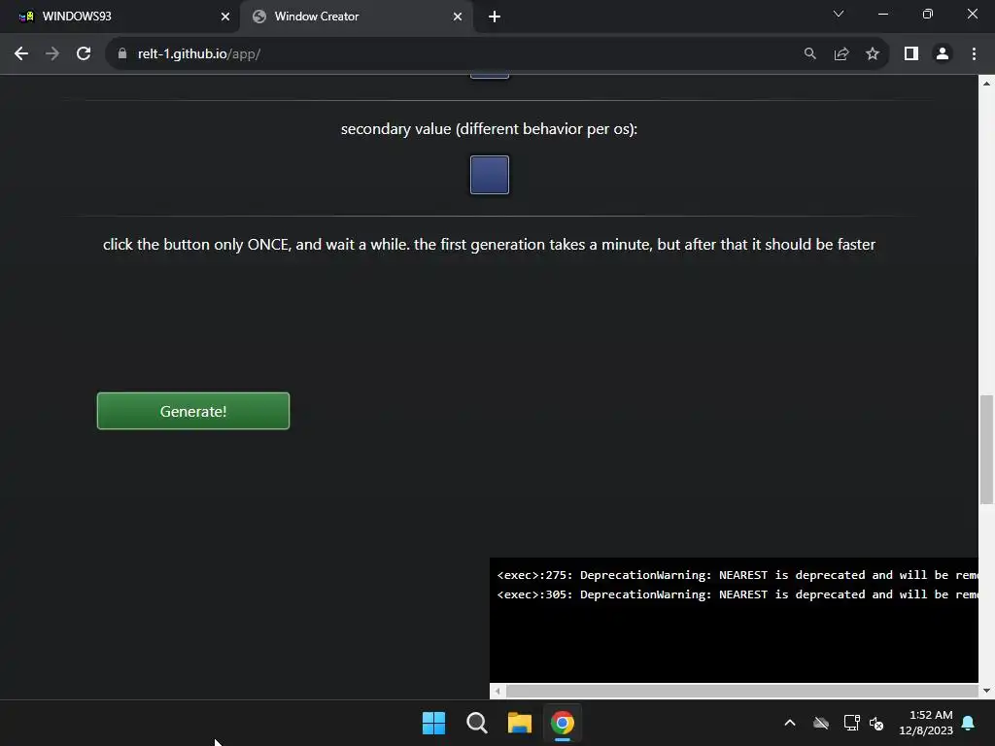Show hidden system tray icons
The width and height of the screenshot is (995, 746).
tap(790, 723)
